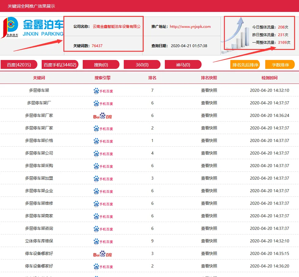
Task: Click the 排名先后排序 sorting button
Action: pyautogui.click(x=245, y=64)
